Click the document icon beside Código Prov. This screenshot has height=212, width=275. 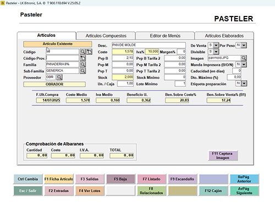click(82, 58)
